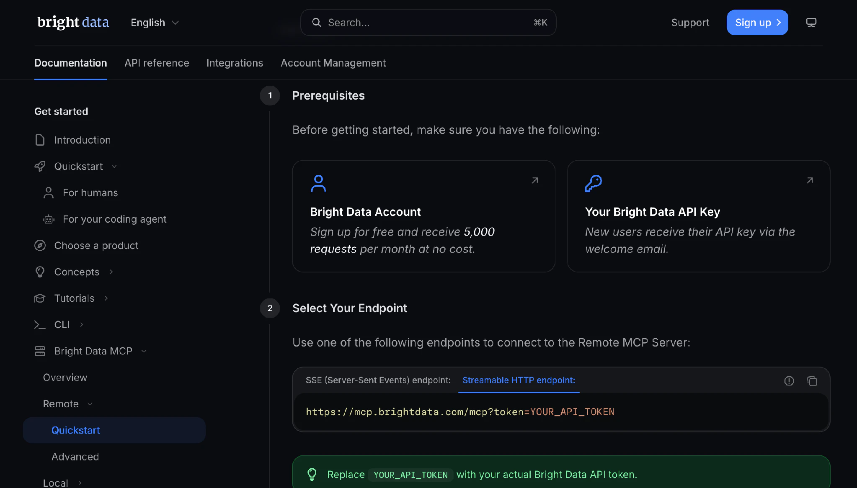The height and width of the screenshot is (488, 857).
Task: Open the Choose a product page
Action: click(x=96, y=245)
